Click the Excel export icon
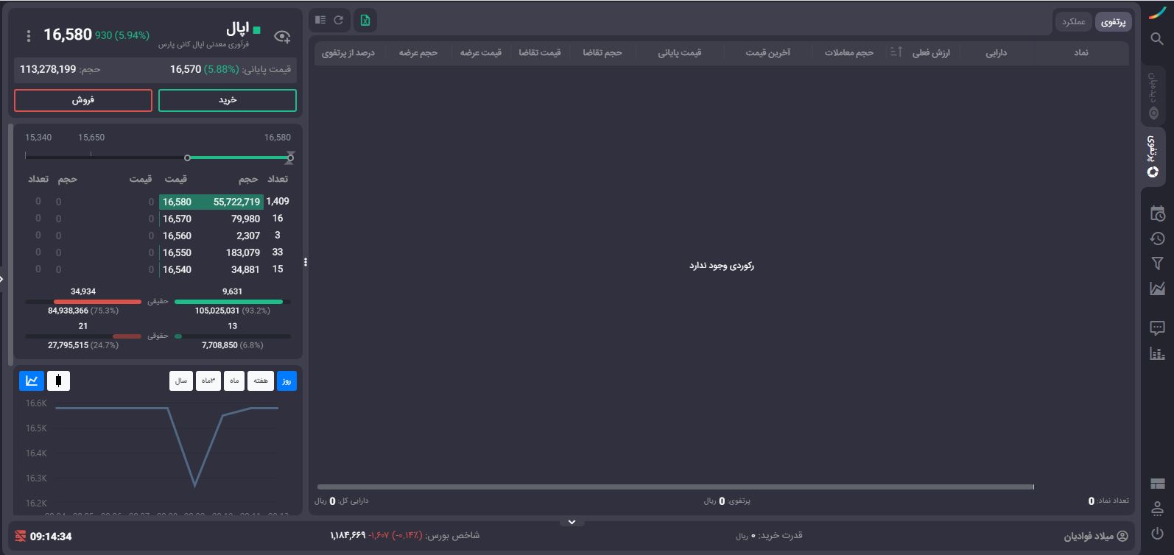The image size is (1174, 555). pyautogui.click(x=365, y=21)
